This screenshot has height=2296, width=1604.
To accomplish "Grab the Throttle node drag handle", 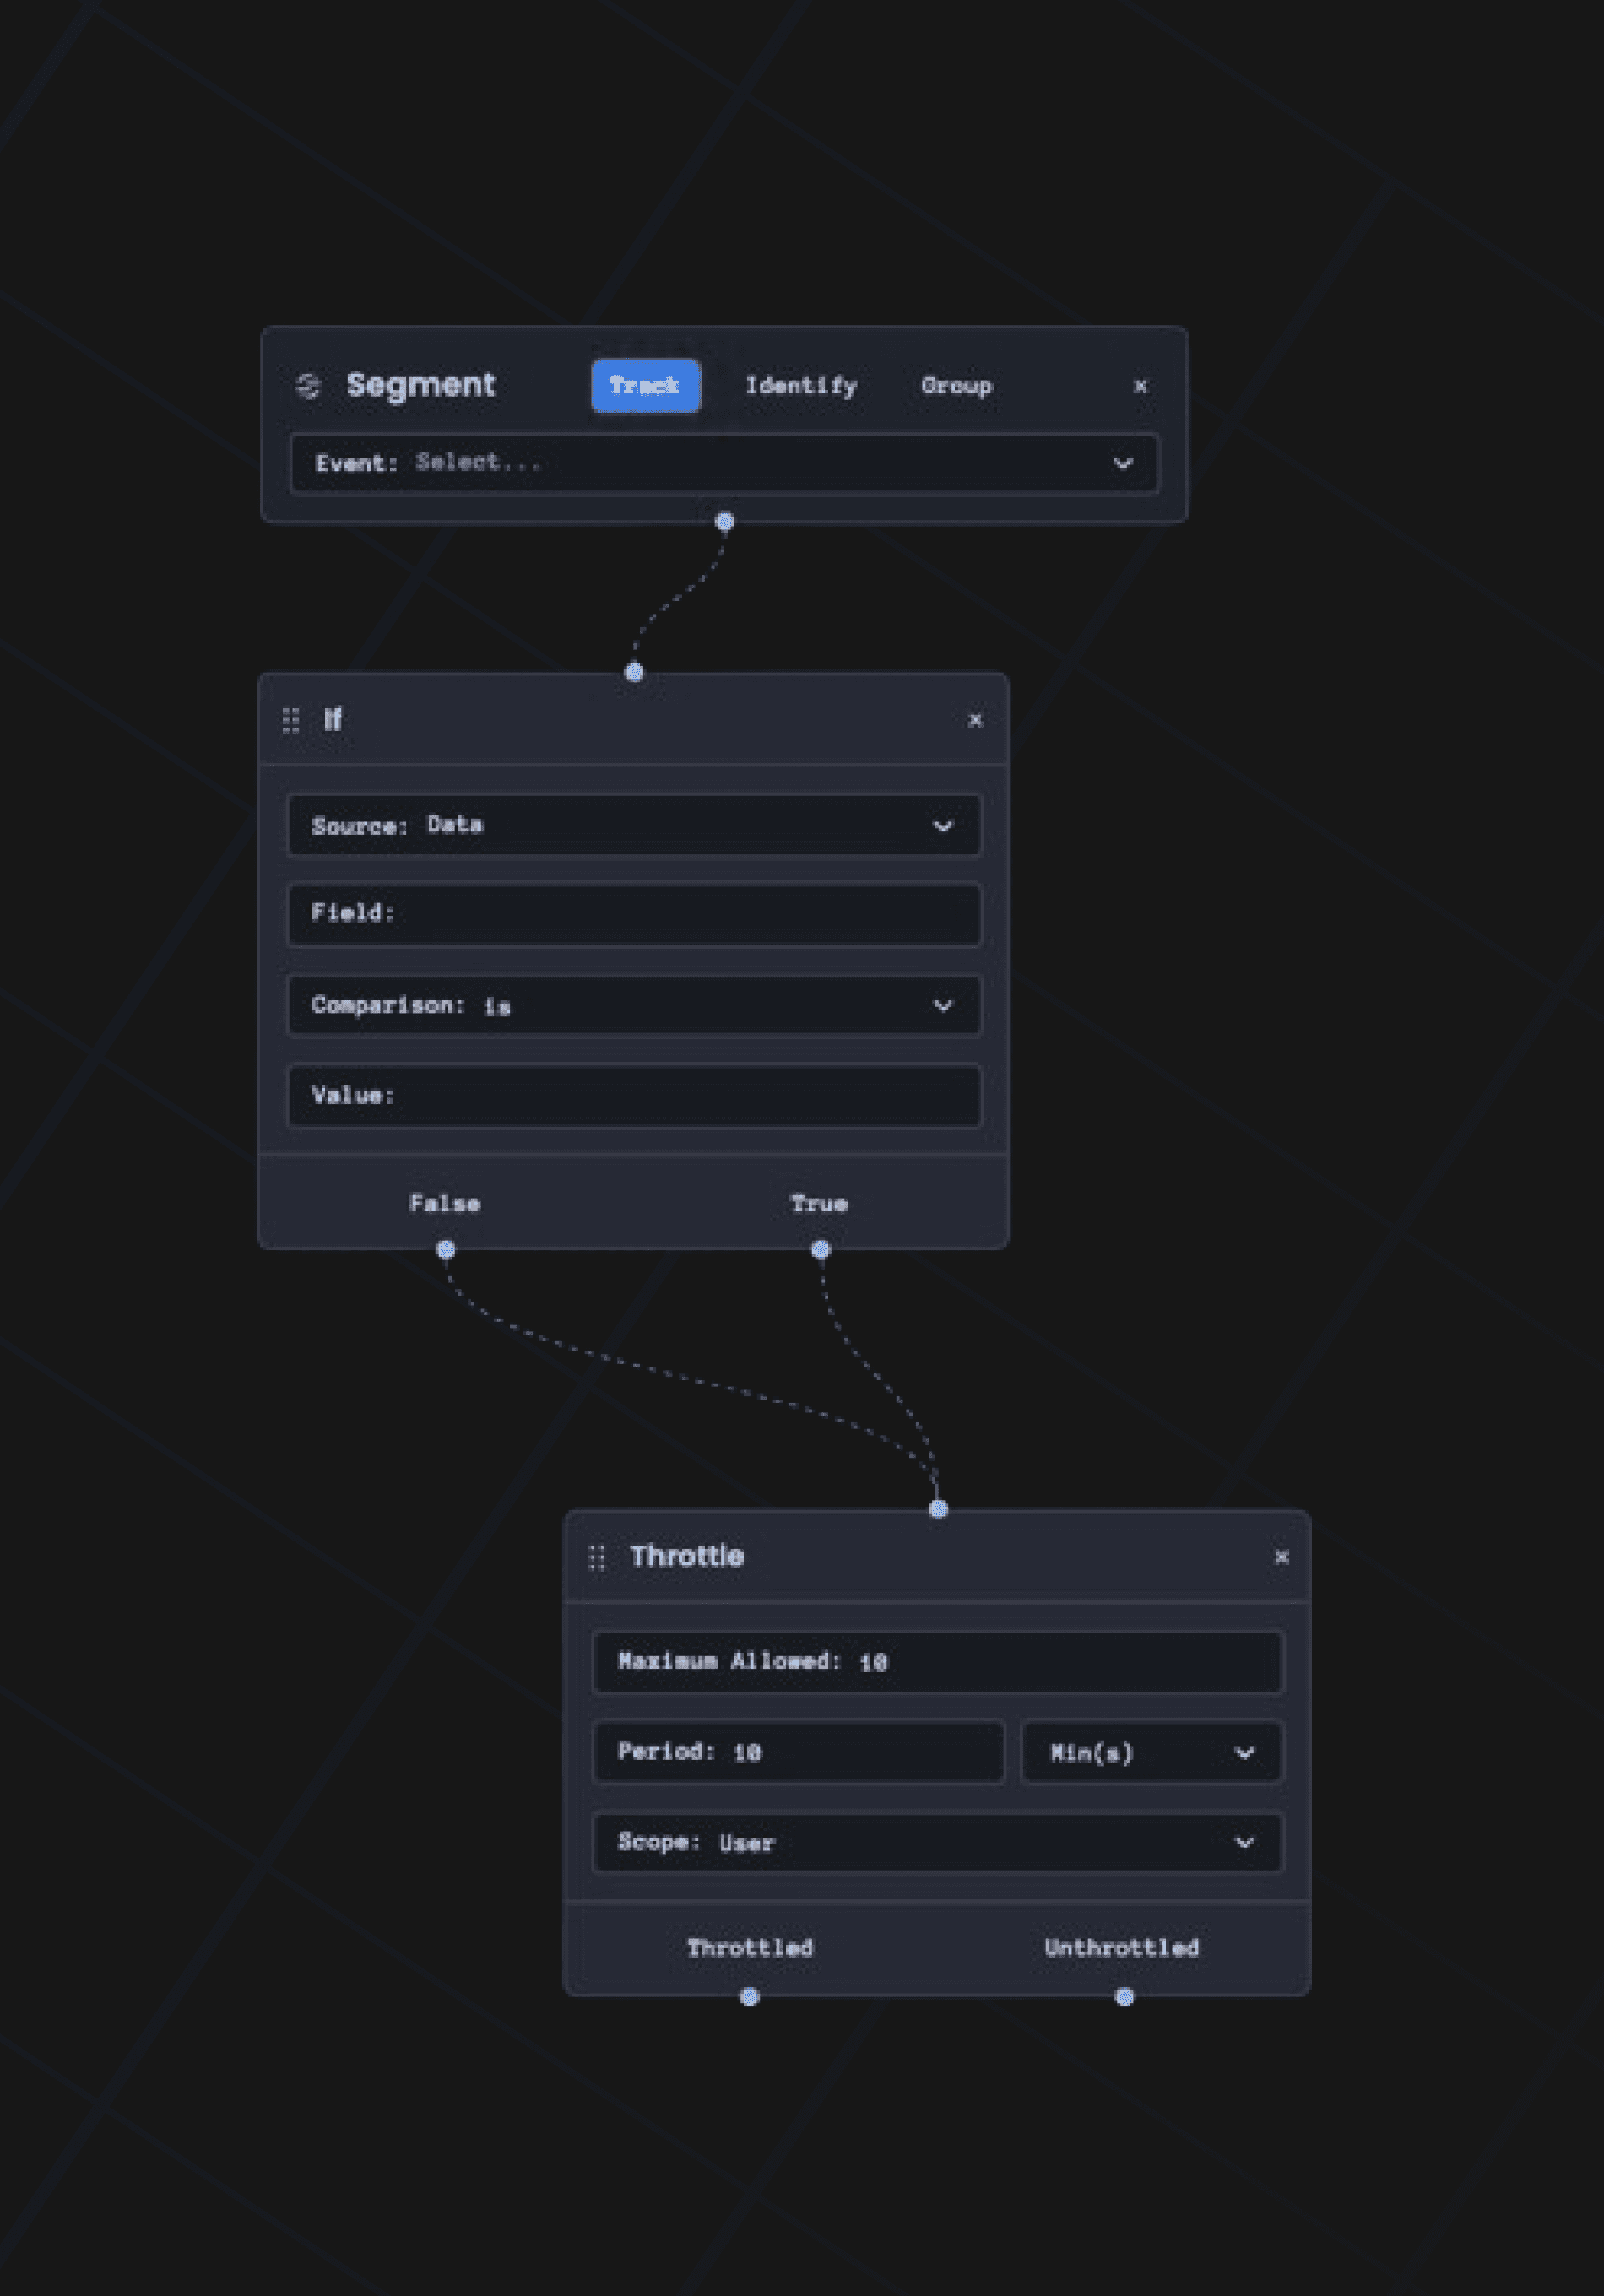I will click(x=597, y=1557).
